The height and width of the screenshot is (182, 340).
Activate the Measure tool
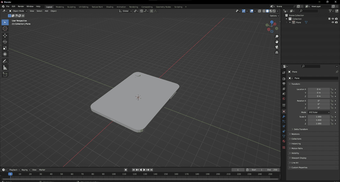[x=5, y=68]
